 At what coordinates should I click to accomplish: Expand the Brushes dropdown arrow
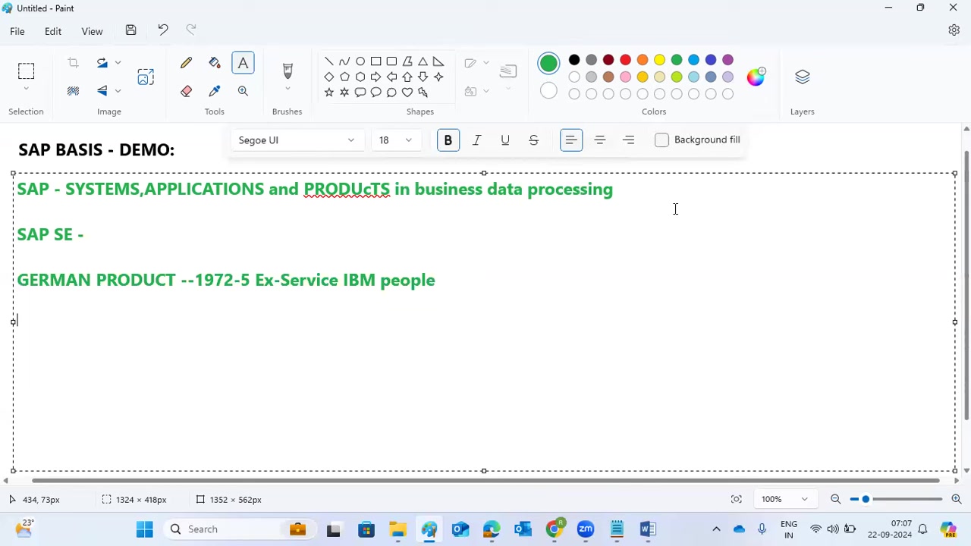click(x=288, y=89)
